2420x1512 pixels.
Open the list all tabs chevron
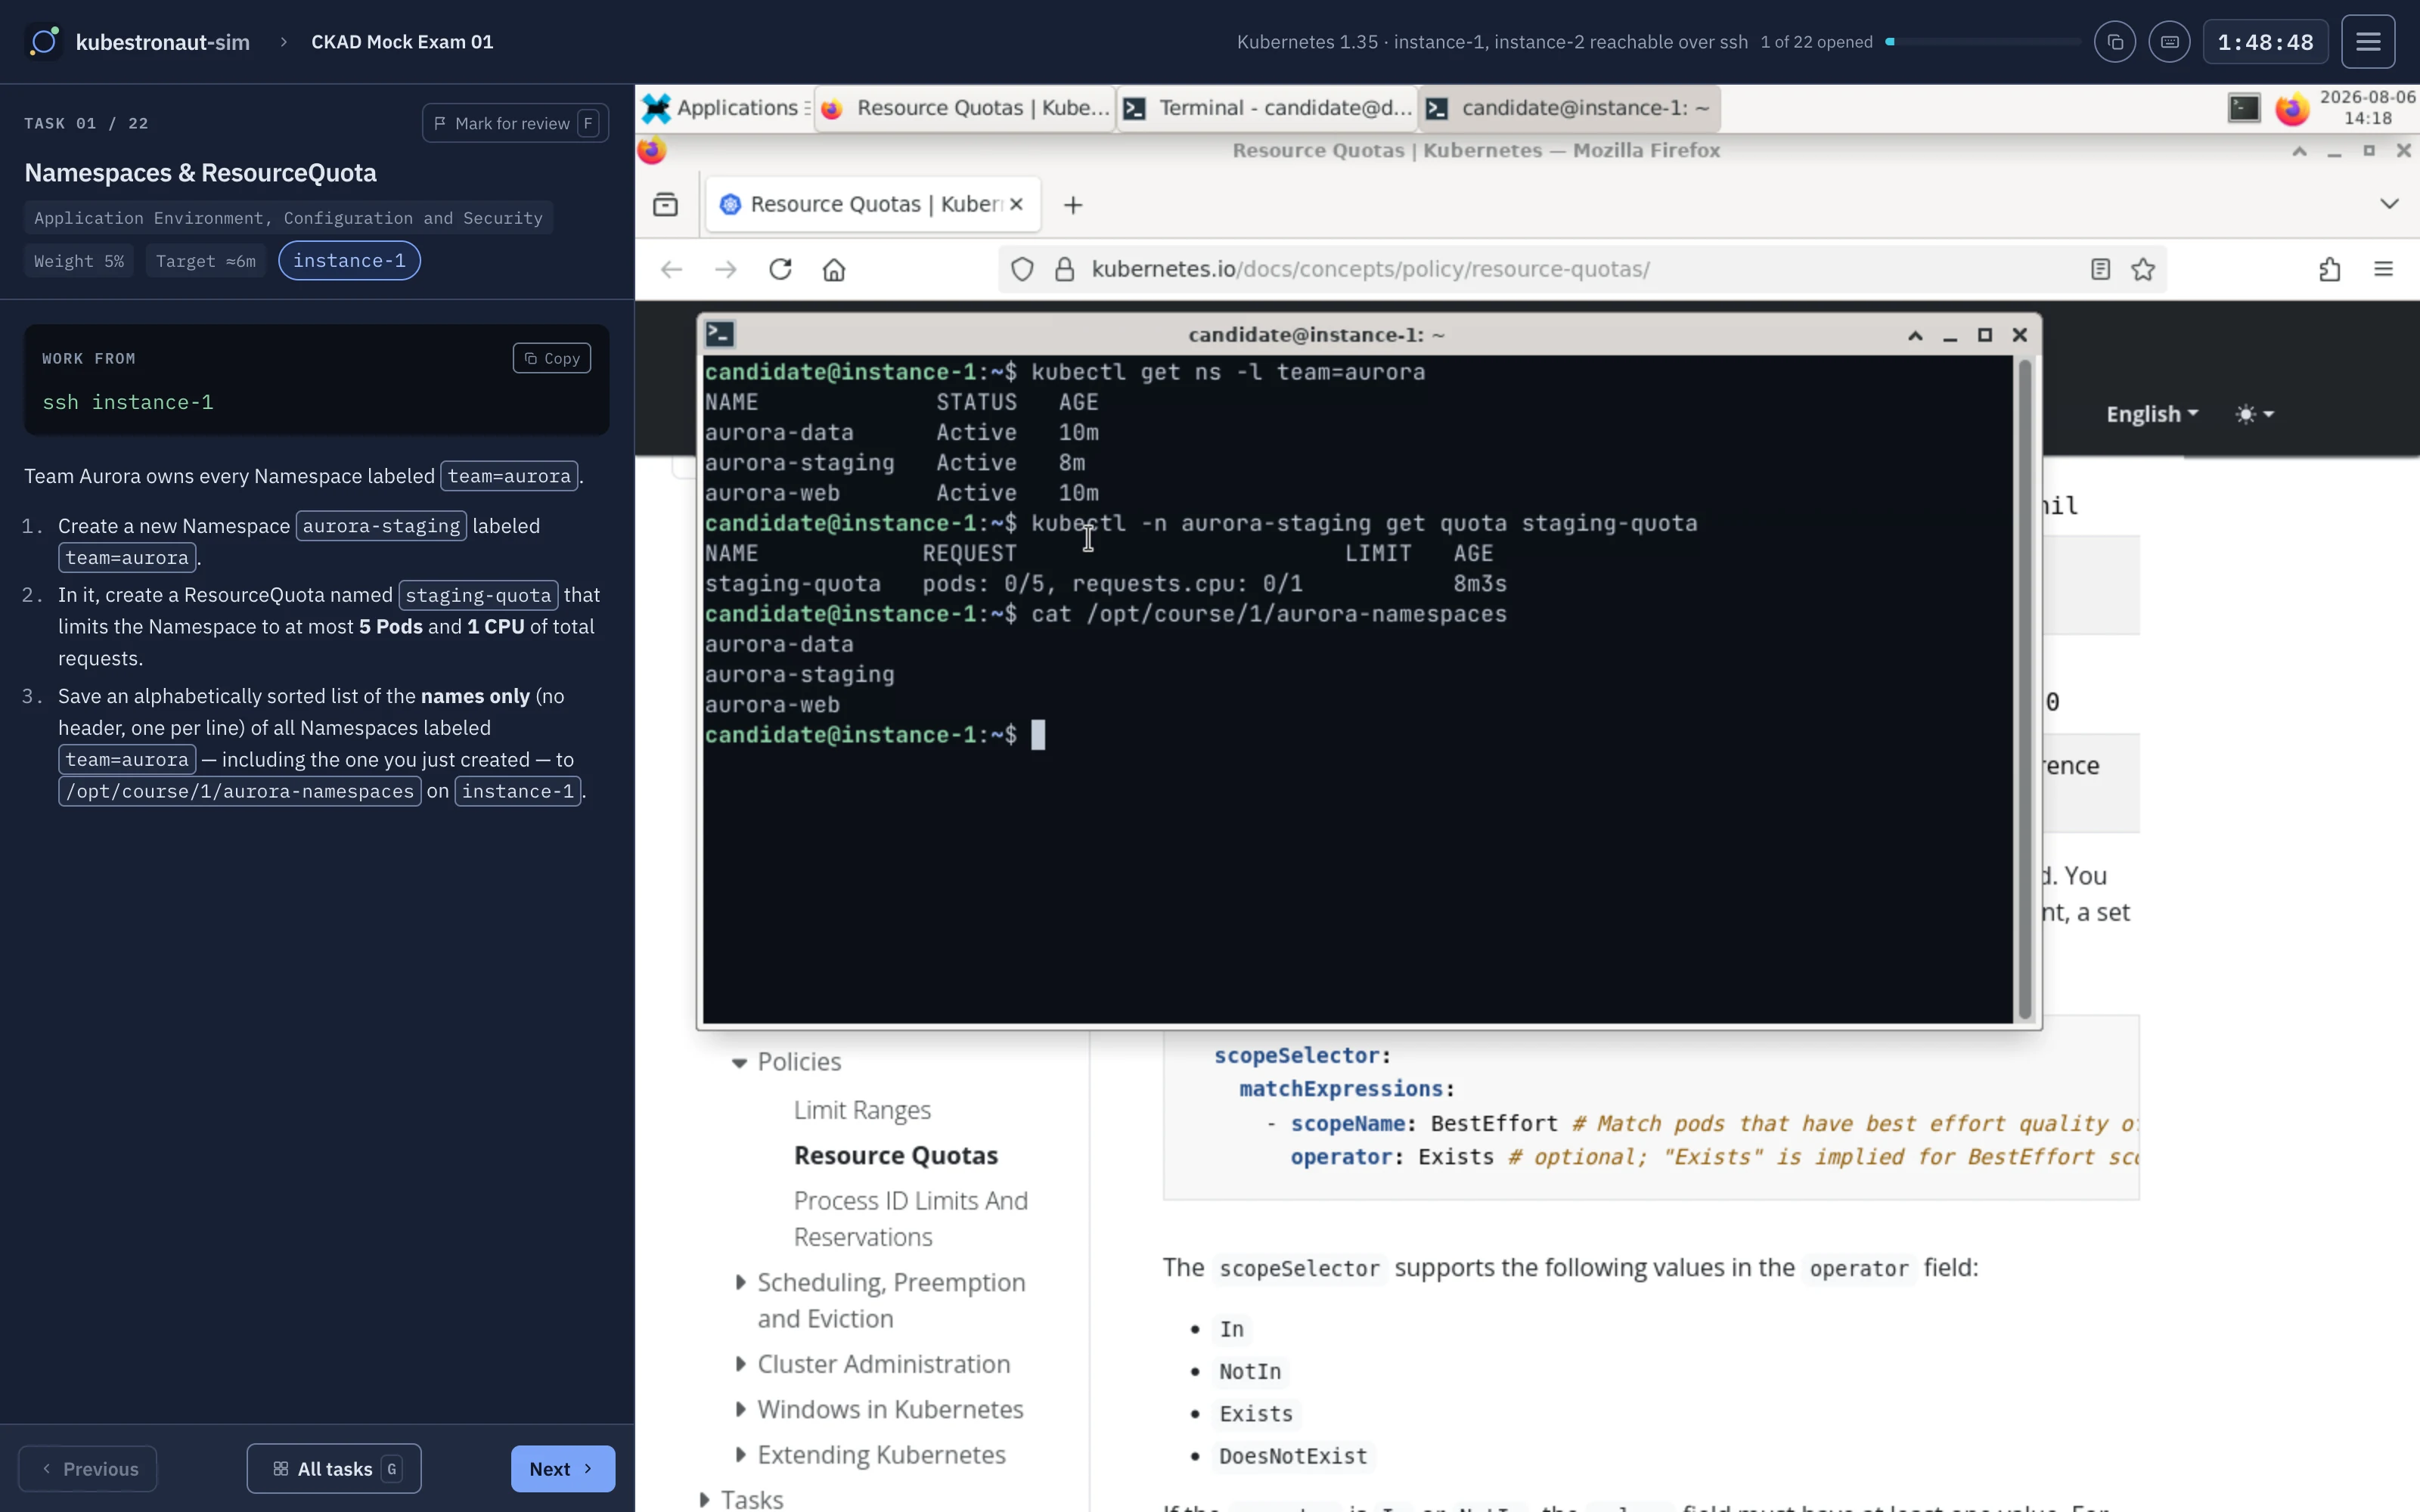pyautogui.click(x=2389, y=204)
